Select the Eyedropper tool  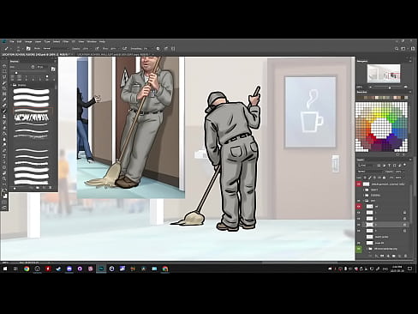coord(4,100)
